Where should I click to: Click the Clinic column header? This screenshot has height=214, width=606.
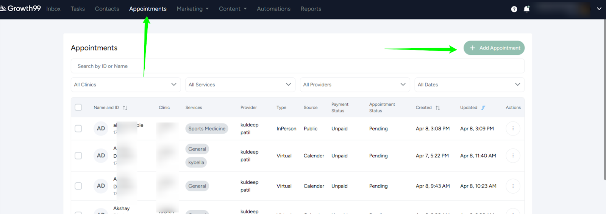[x=164, y=108]
